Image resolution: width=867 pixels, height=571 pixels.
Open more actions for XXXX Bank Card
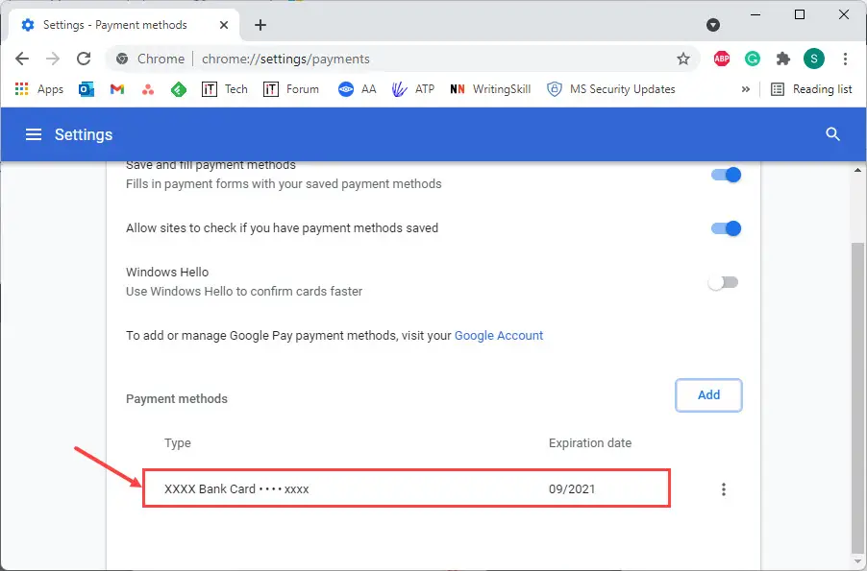point(723,489)
